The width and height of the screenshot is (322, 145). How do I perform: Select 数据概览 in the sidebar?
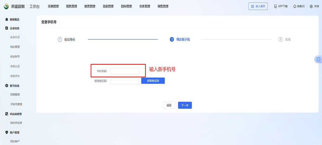[15, 19]
